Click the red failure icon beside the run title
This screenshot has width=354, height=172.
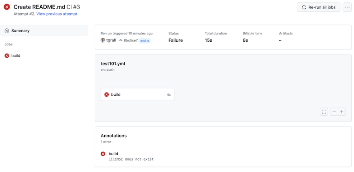[7, 7]
